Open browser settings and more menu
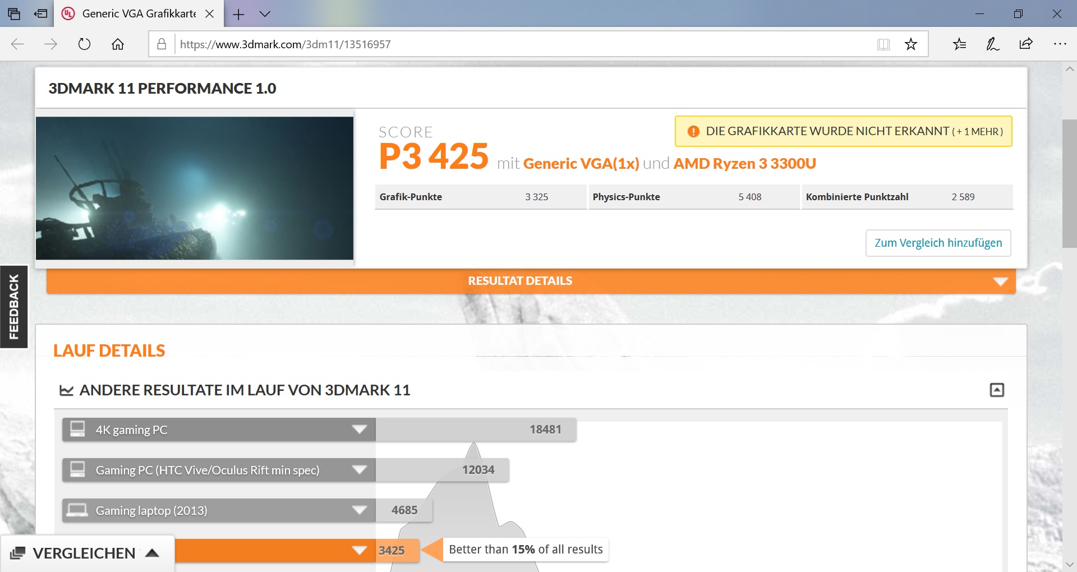The width and height of the screenshot is (1077, 572). [1060, 44]
